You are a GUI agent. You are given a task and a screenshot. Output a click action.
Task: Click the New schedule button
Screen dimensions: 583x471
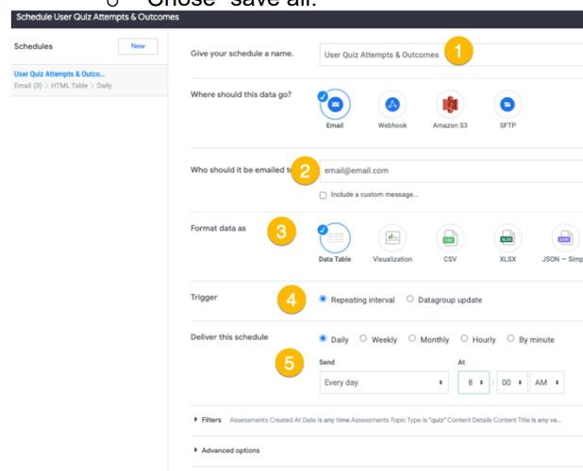point(138,46)
